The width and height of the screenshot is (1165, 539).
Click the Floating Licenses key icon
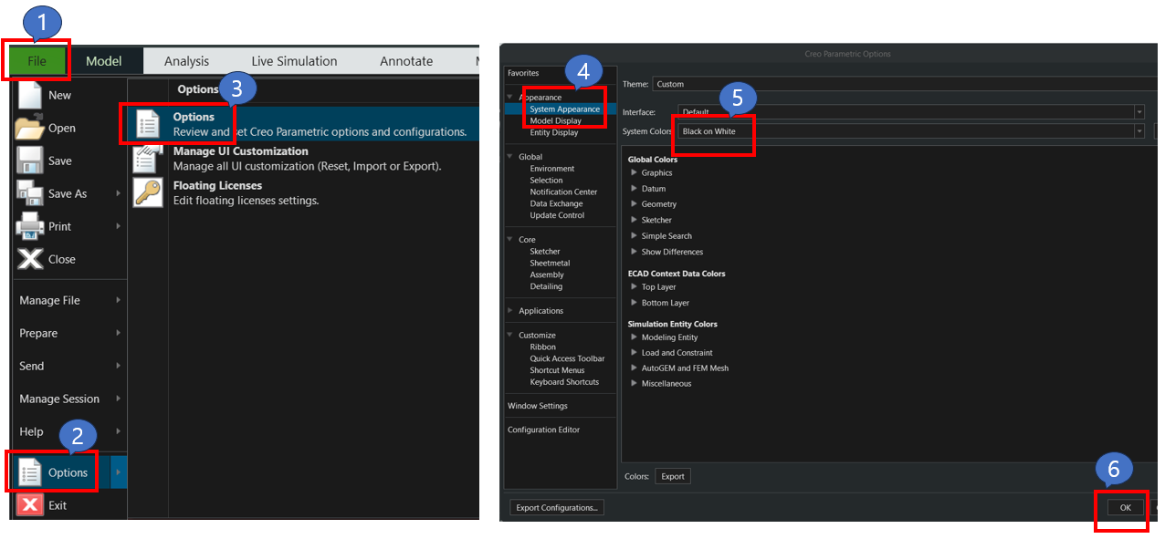click(147, 192)
